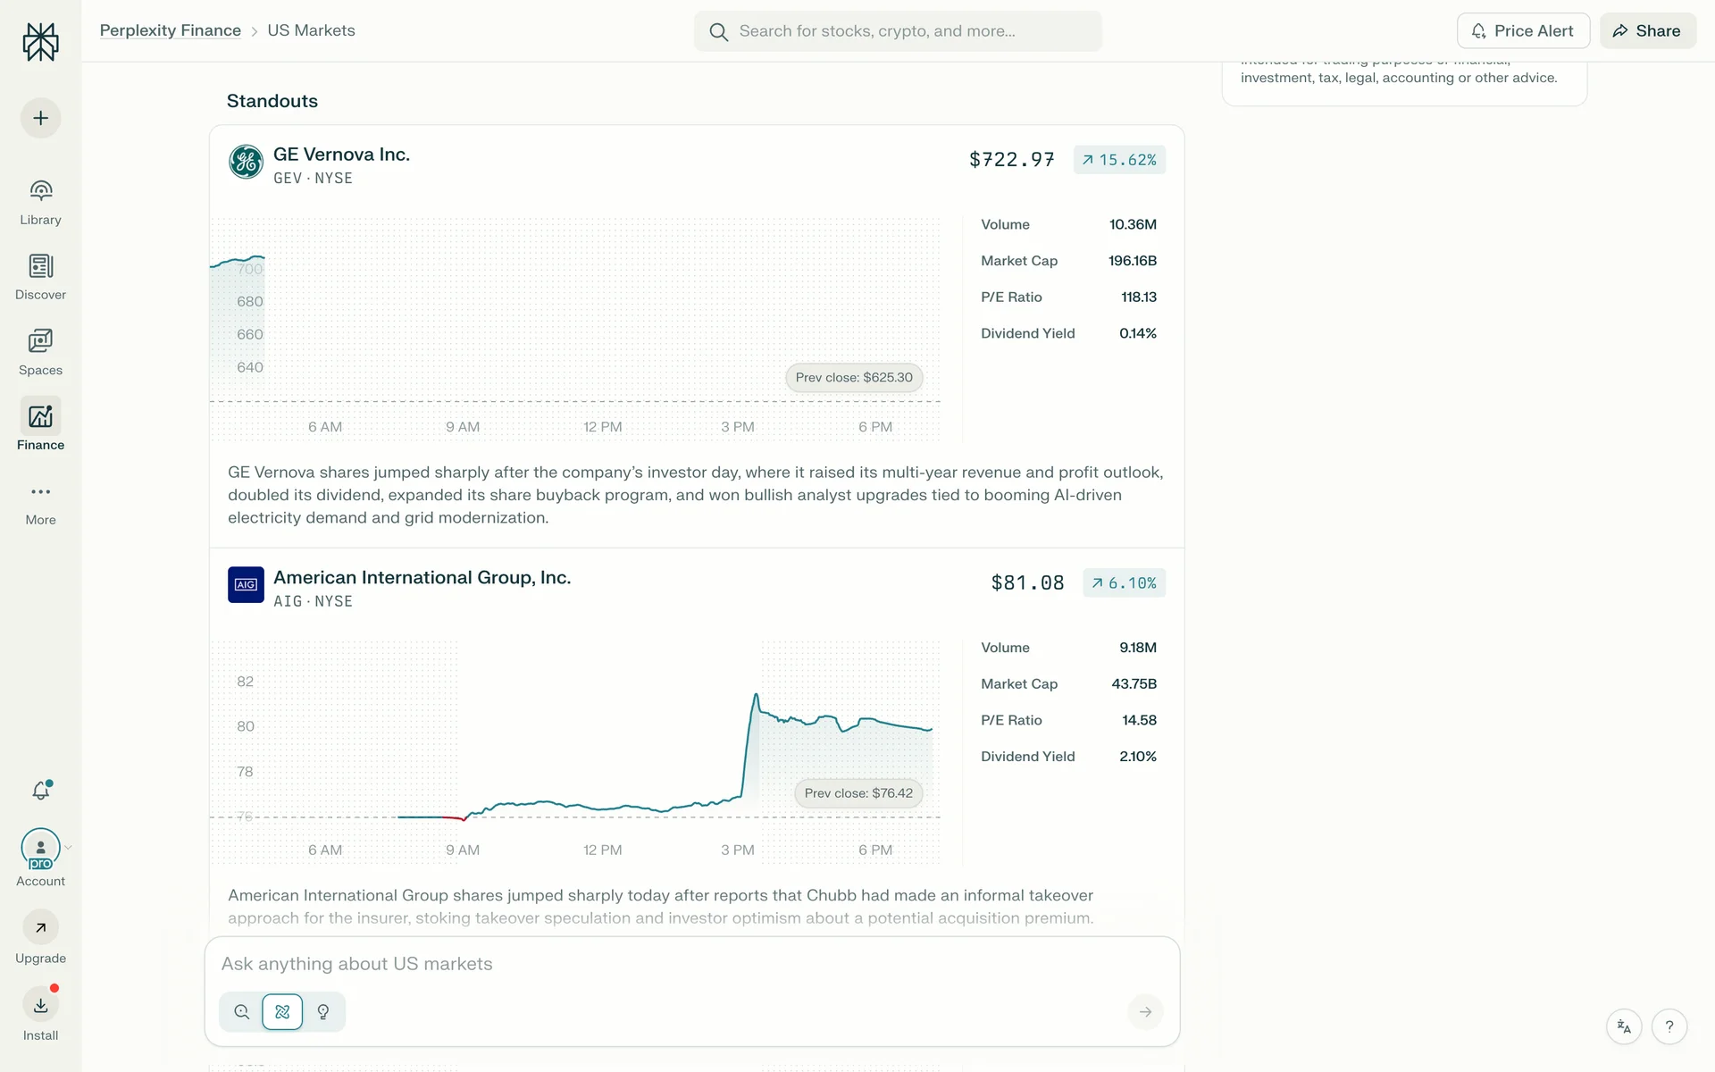Toggle the lightbulb labs mode
The width and height of the screenshot is (1715, 1072).
323,1012
